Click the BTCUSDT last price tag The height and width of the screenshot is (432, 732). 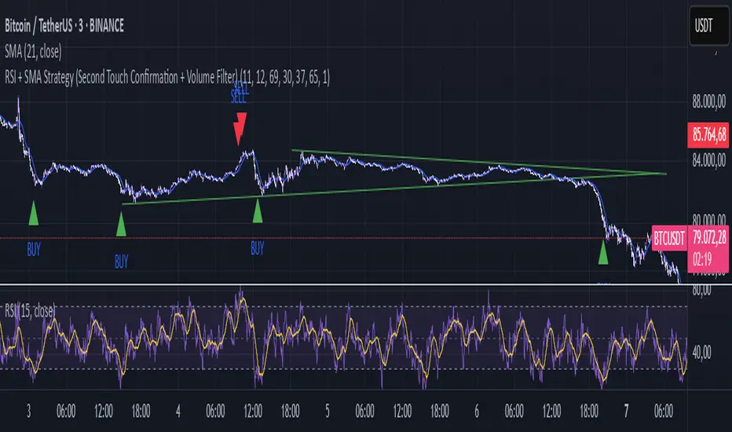point(669,239)
